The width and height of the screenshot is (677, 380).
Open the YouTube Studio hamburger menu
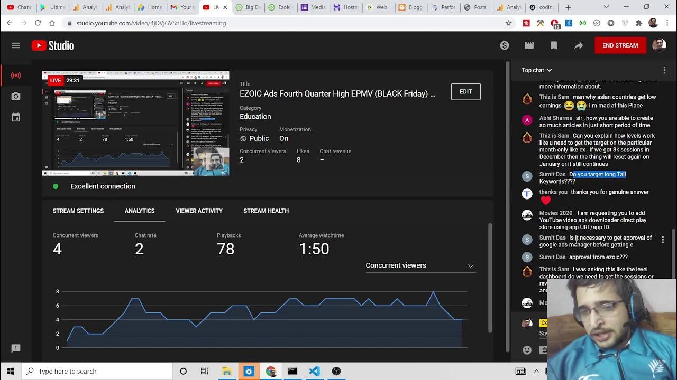[x=16, y=45]
